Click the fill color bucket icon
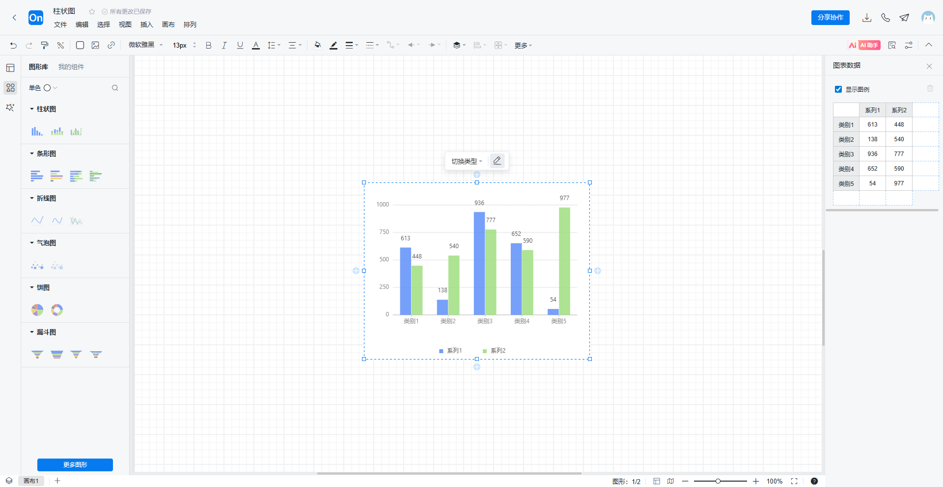The height and width of the screenshot is (487, 943). 317,45
